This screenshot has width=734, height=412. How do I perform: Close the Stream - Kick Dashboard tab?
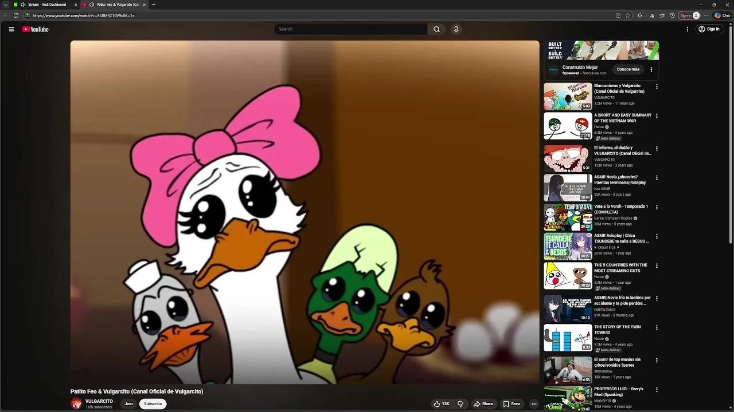pos(75,5)
